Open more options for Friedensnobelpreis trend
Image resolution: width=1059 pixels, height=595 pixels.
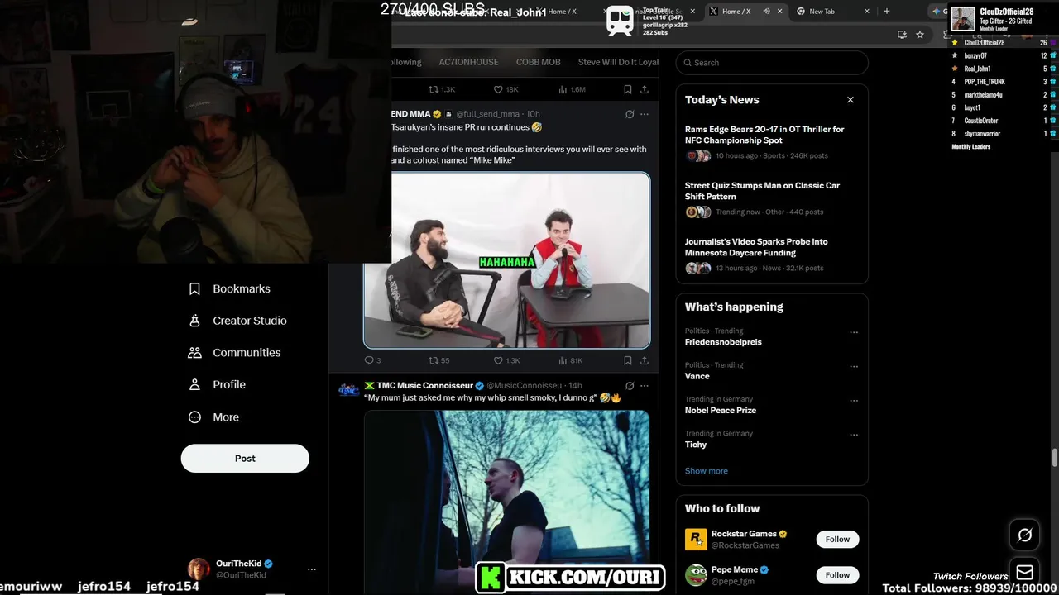[x=854, y=333]
